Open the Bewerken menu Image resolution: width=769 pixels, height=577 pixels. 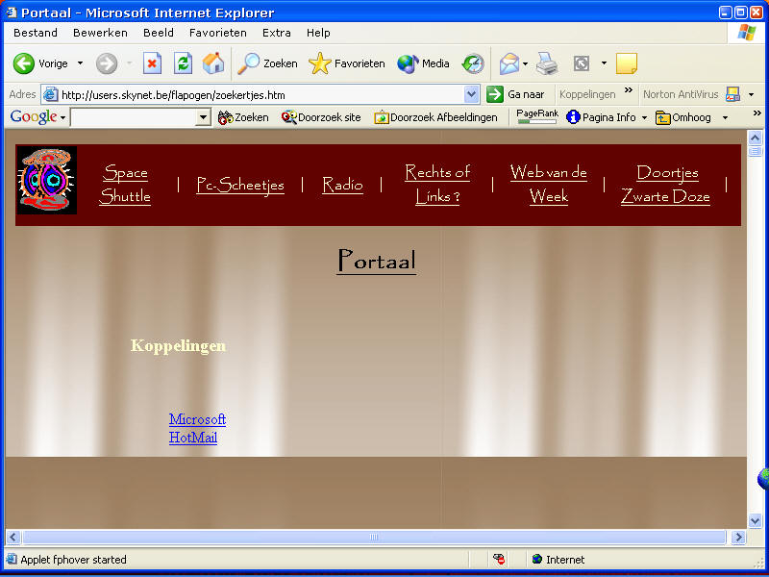coord(100,33)
